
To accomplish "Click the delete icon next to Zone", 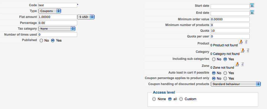I will pyautogui.click(x=242, y=64).
